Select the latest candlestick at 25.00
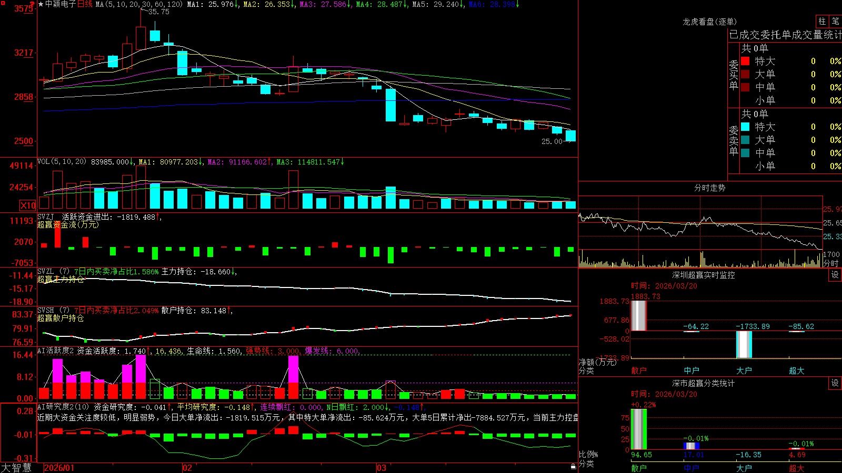The image size is (842, 473). (570, 136)
